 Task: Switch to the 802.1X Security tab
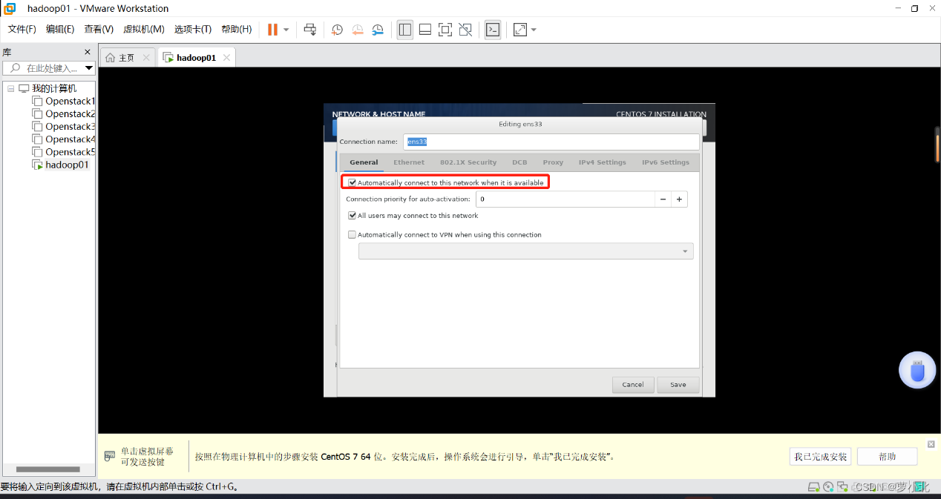point(468,162)
